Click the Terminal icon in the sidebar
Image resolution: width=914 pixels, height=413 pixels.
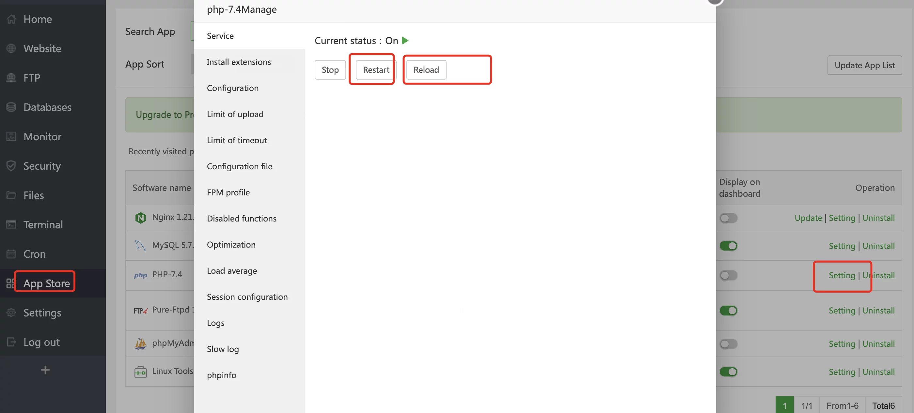pos(11,224)
